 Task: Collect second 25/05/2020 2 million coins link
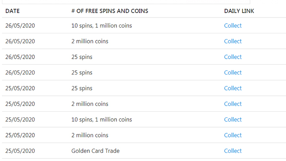pyautogui.click(x=233, y=135)
